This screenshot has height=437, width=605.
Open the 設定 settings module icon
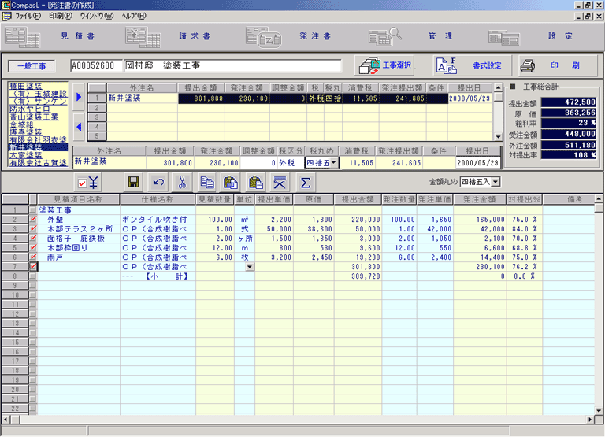(504, 38)
